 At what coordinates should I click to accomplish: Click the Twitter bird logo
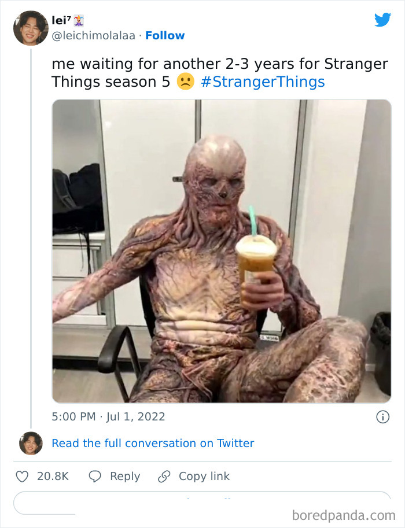point(382,20)
